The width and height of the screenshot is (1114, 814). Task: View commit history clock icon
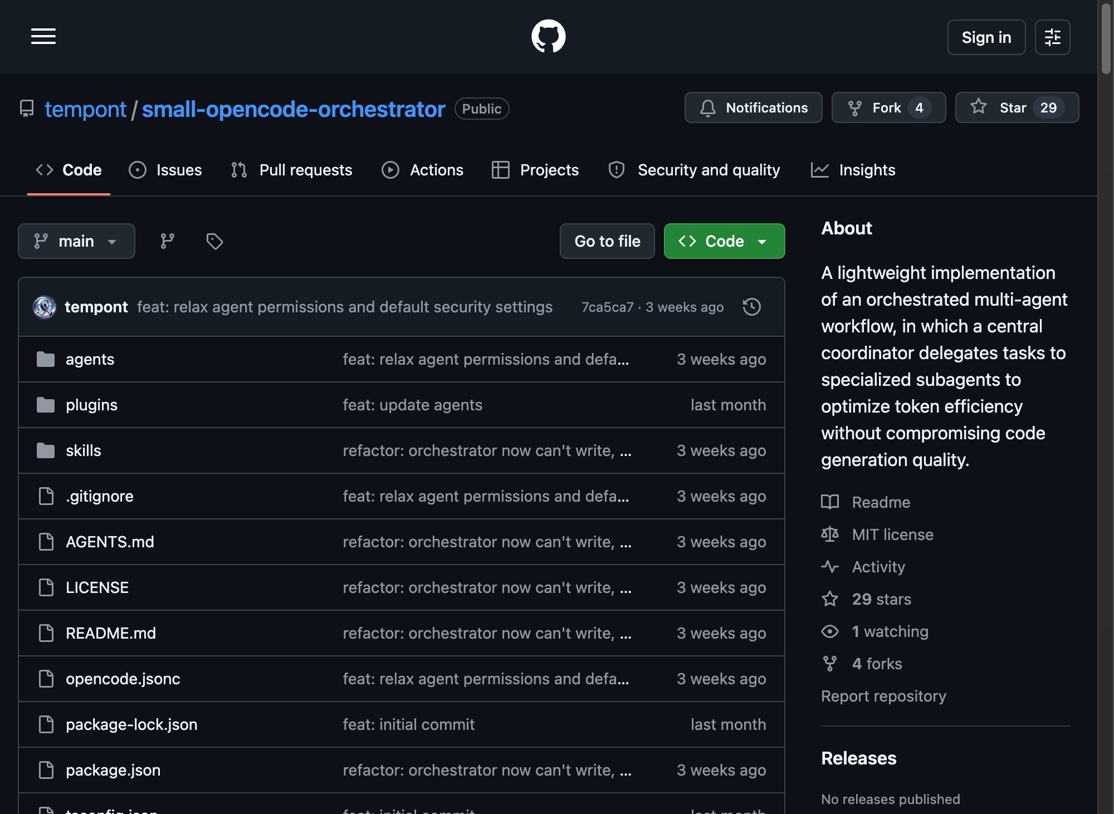[752, 307]
